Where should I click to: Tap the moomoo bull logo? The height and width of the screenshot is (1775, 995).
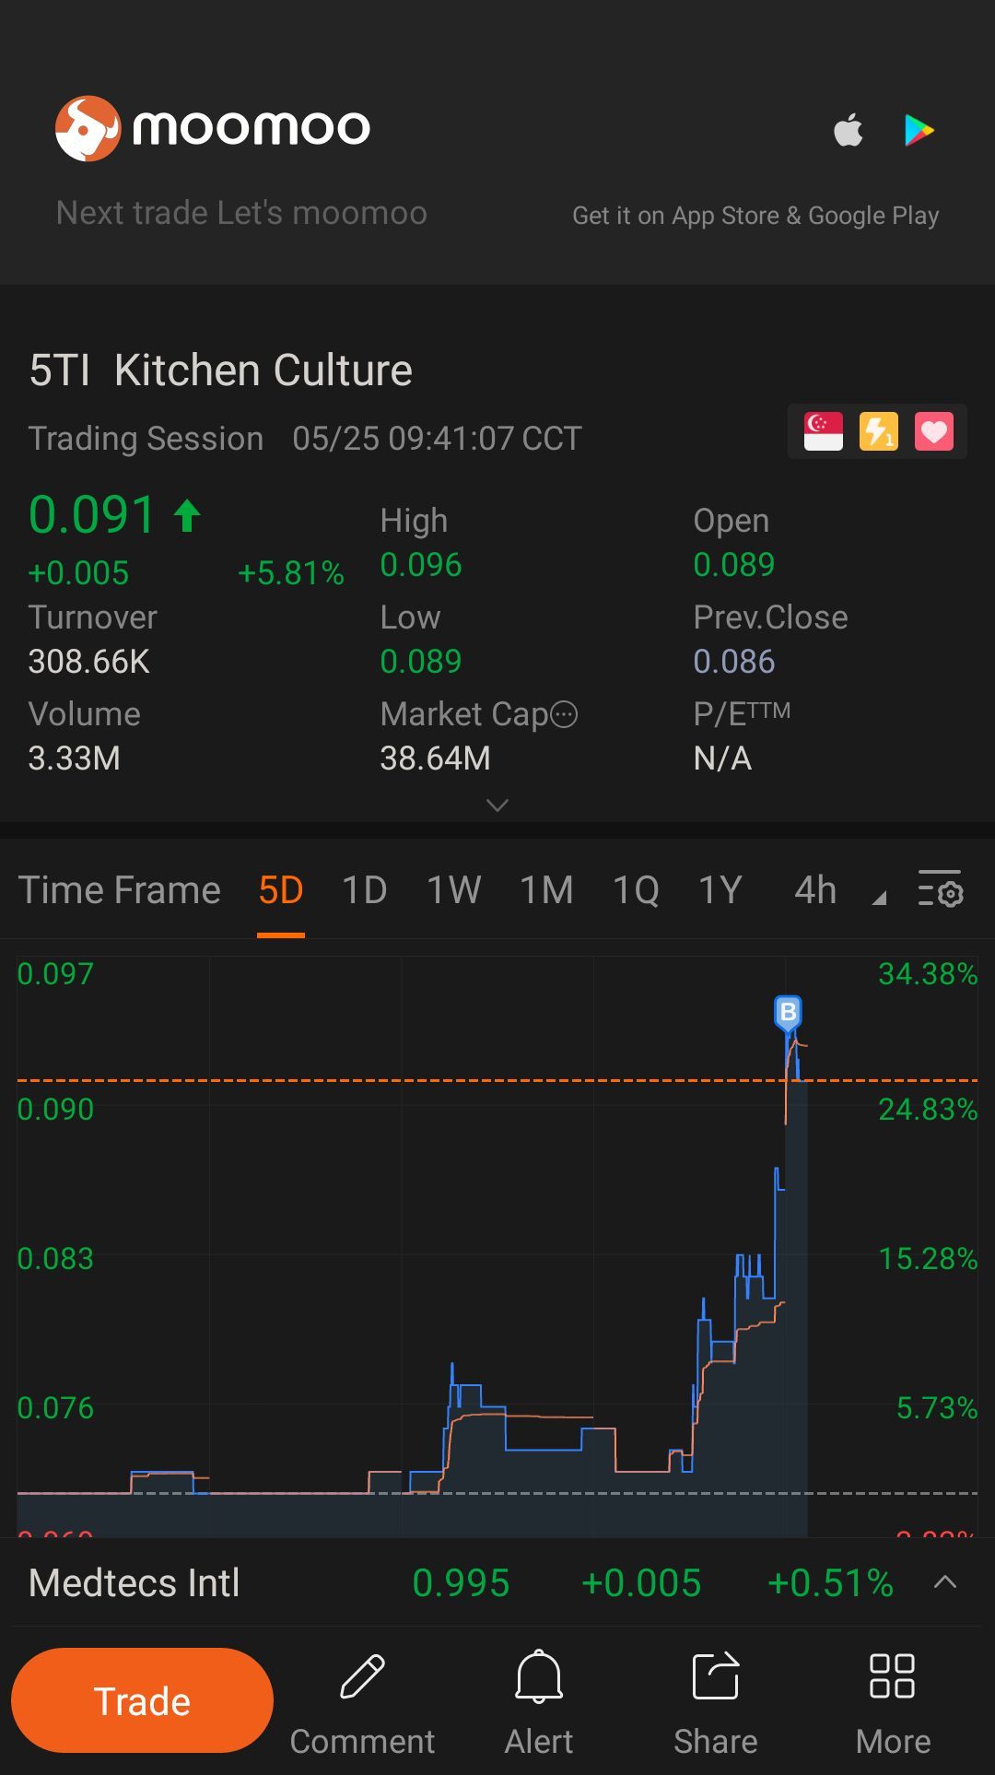[88, 128]
